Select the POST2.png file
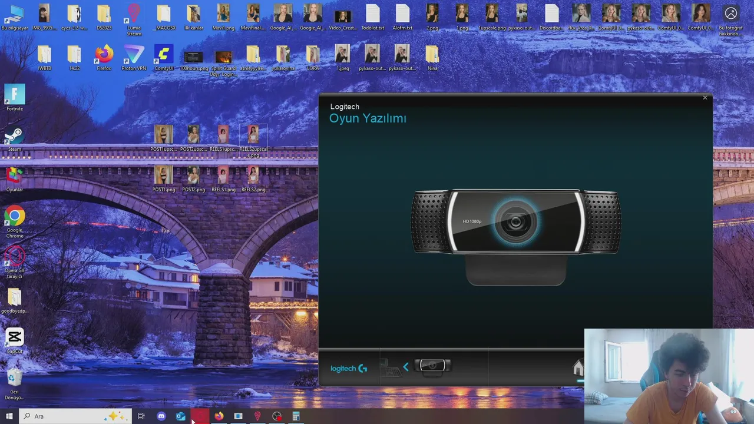Viewport: 754px width, 424px height. pos(193,179)
